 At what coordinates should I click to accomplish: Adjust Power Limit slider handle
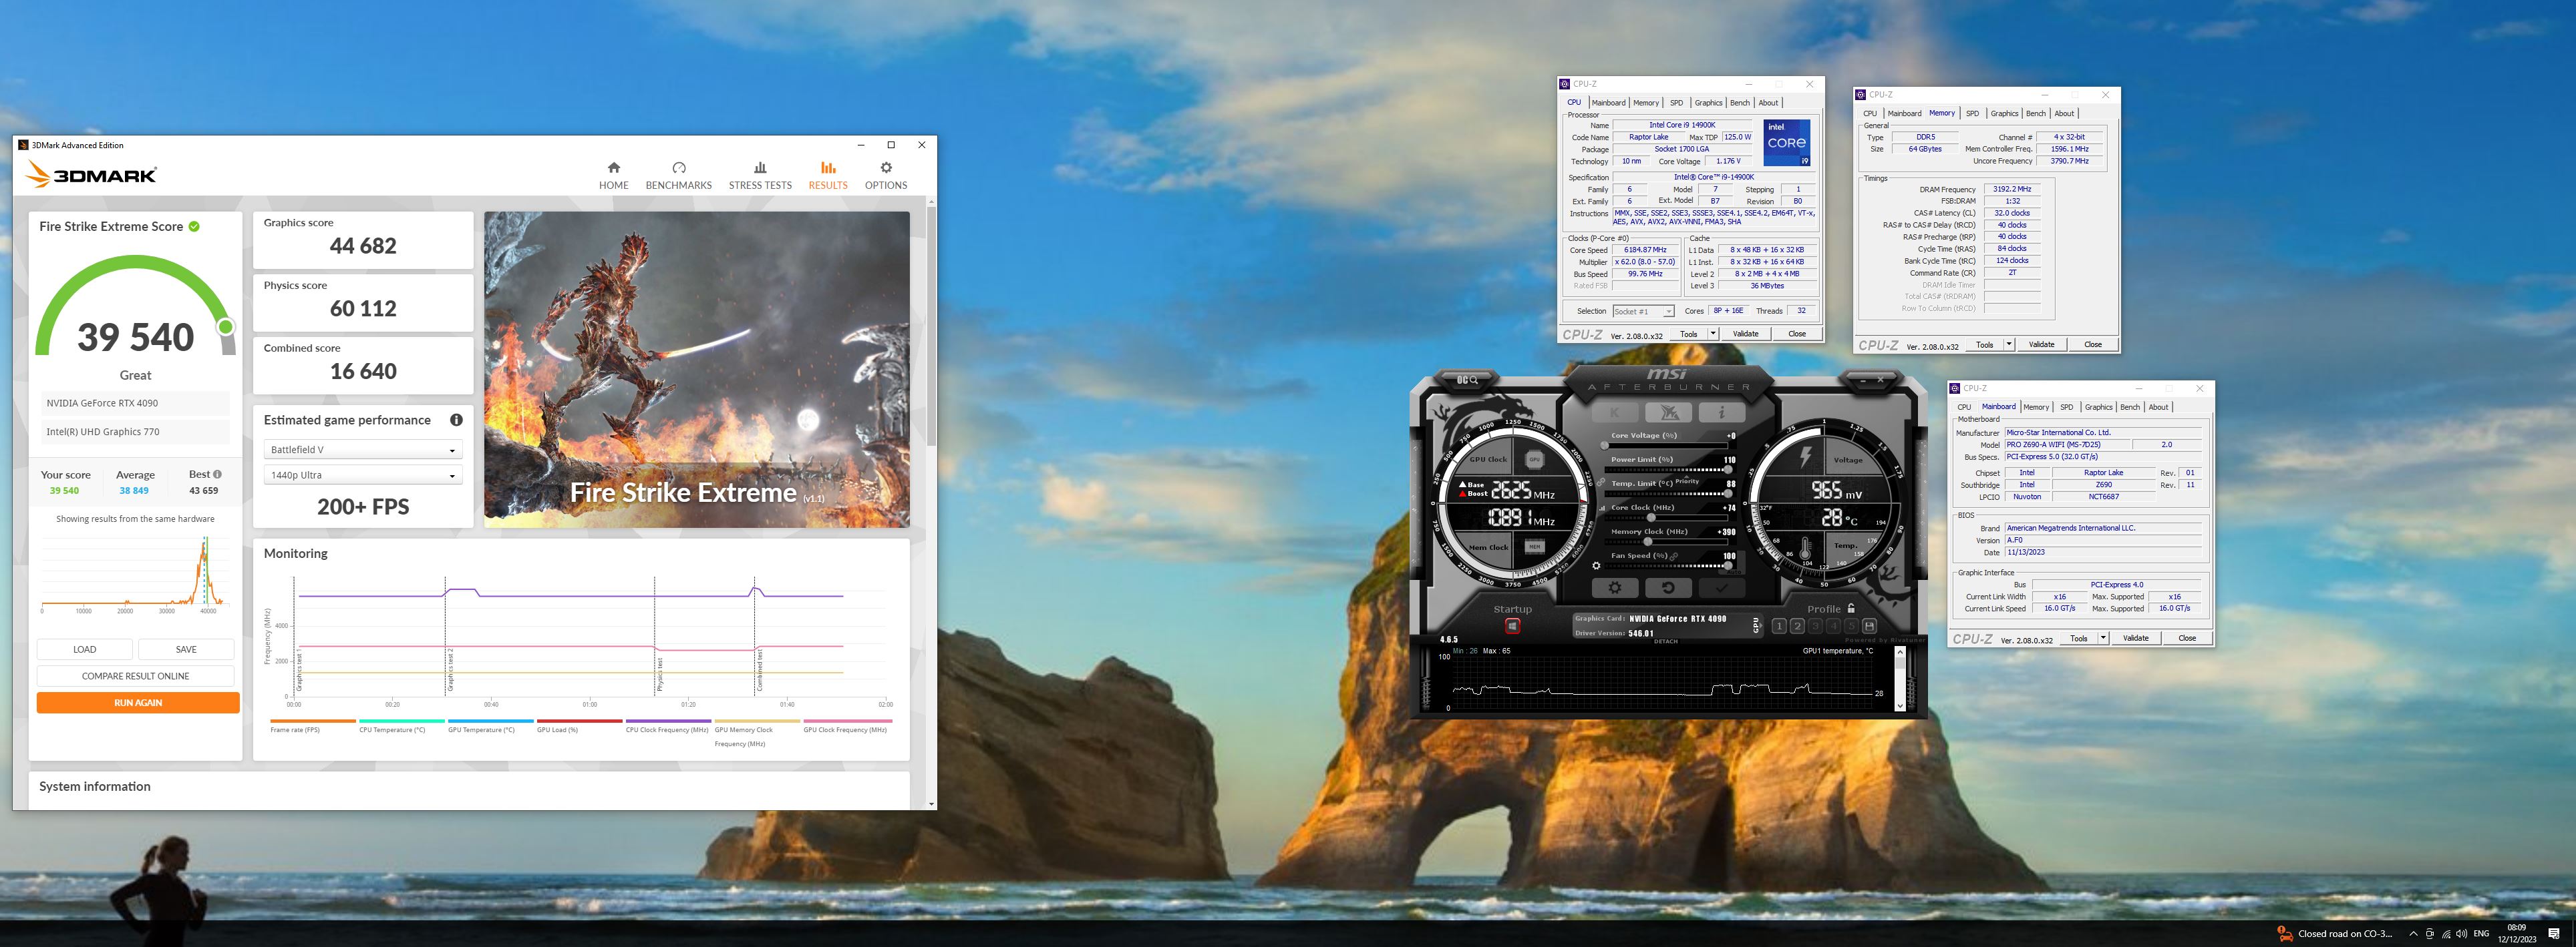click(1728, 470)
